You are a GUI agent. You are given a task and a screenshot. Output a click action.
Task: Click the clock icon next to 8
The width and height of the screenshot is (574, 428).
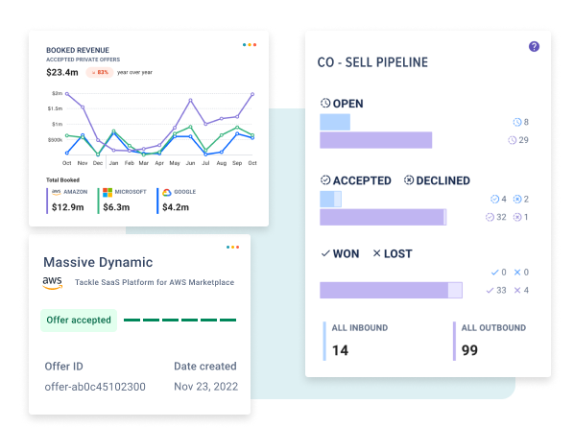(x=517, y=122)
